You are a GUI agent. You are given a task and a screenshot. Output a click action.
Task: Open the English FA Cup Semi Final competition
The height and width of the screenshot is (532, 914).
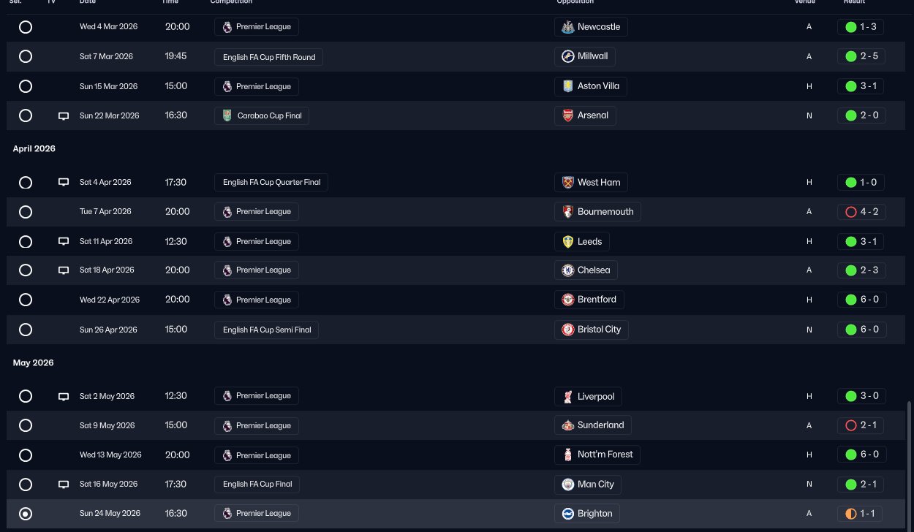click(267, 330)
